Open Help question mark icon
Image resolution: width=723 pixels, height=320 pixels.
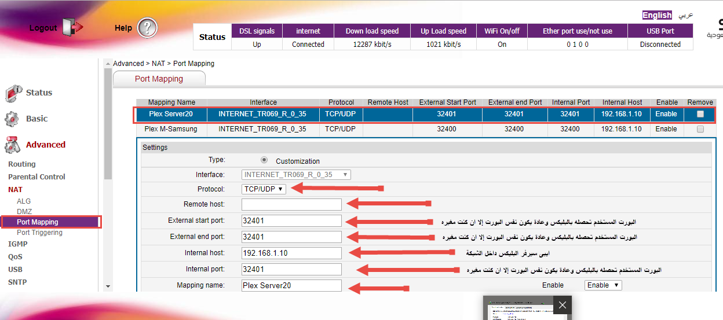[x=148, y=28]
